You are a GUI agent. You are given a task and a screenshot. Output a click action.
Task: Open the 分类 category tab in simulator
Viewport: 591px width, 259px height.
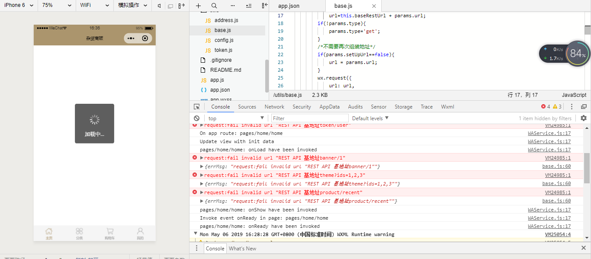pos(79,234)
